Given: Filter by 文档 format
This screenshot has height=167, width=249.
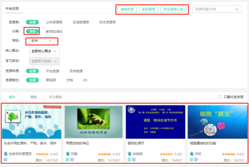Looking at the screenshot, I should point(70,80).
